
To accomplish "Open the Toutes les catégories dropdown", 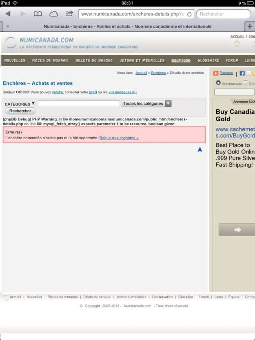I will (x=146, y=104).
